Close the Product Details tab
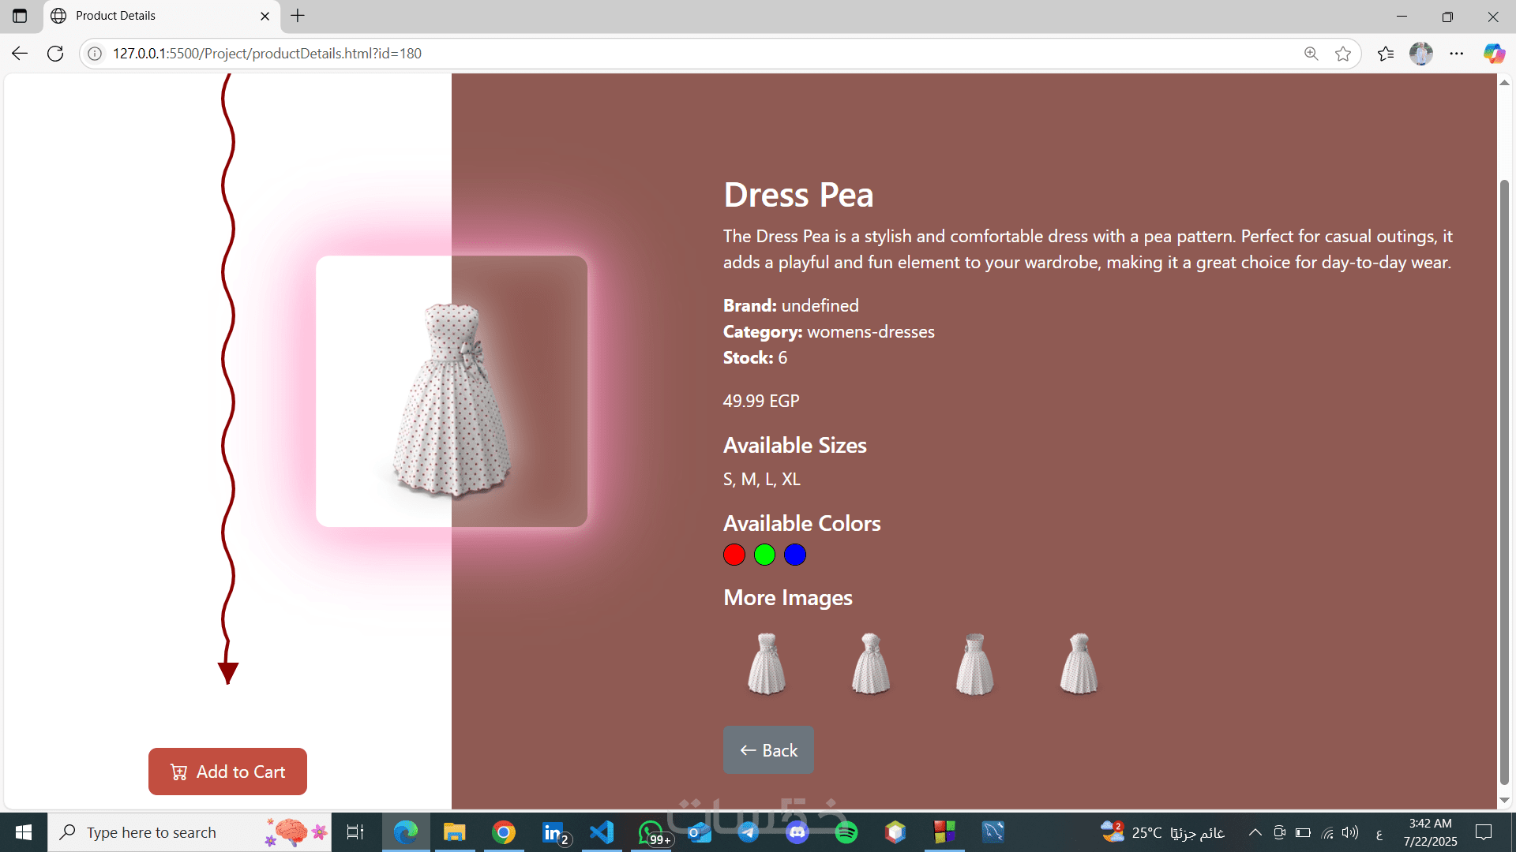Image resolution: width=1516 pixels, height=852 pixels. tap(265, 16)
